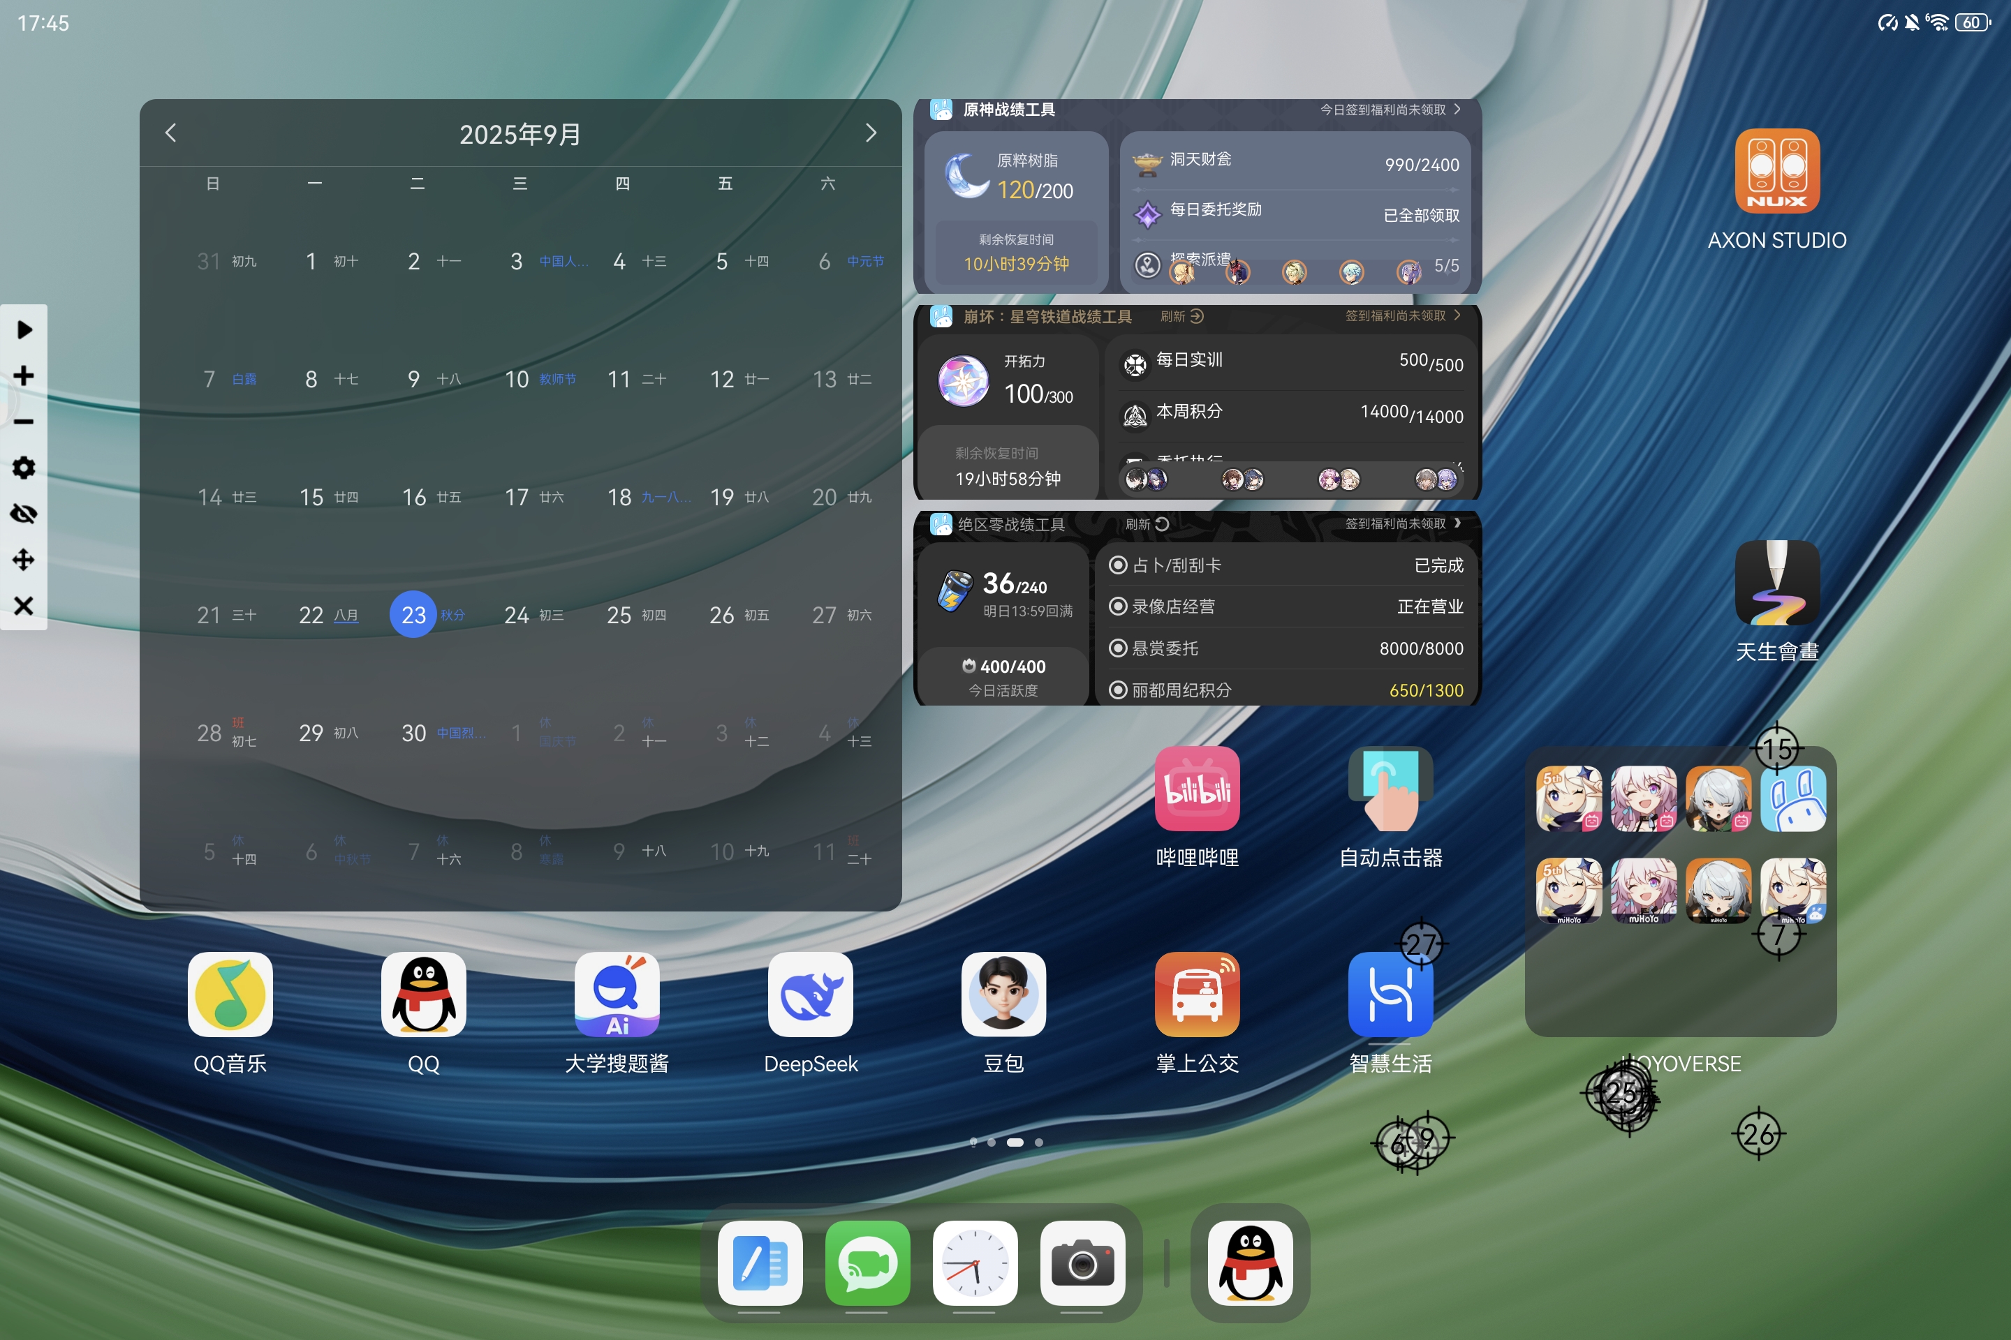Go to previous month in calendar widget
This screenshot has height=1340, width=2011.
pos(171,133)
